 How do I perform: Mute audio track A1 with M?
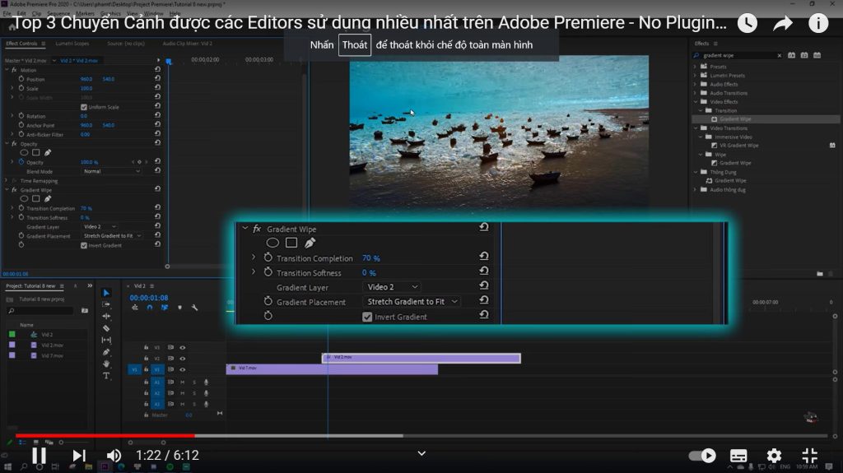[182, 383]
